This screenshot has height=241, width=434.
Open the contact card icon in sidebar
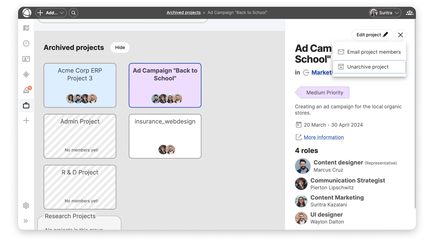(x=26, y=59)
